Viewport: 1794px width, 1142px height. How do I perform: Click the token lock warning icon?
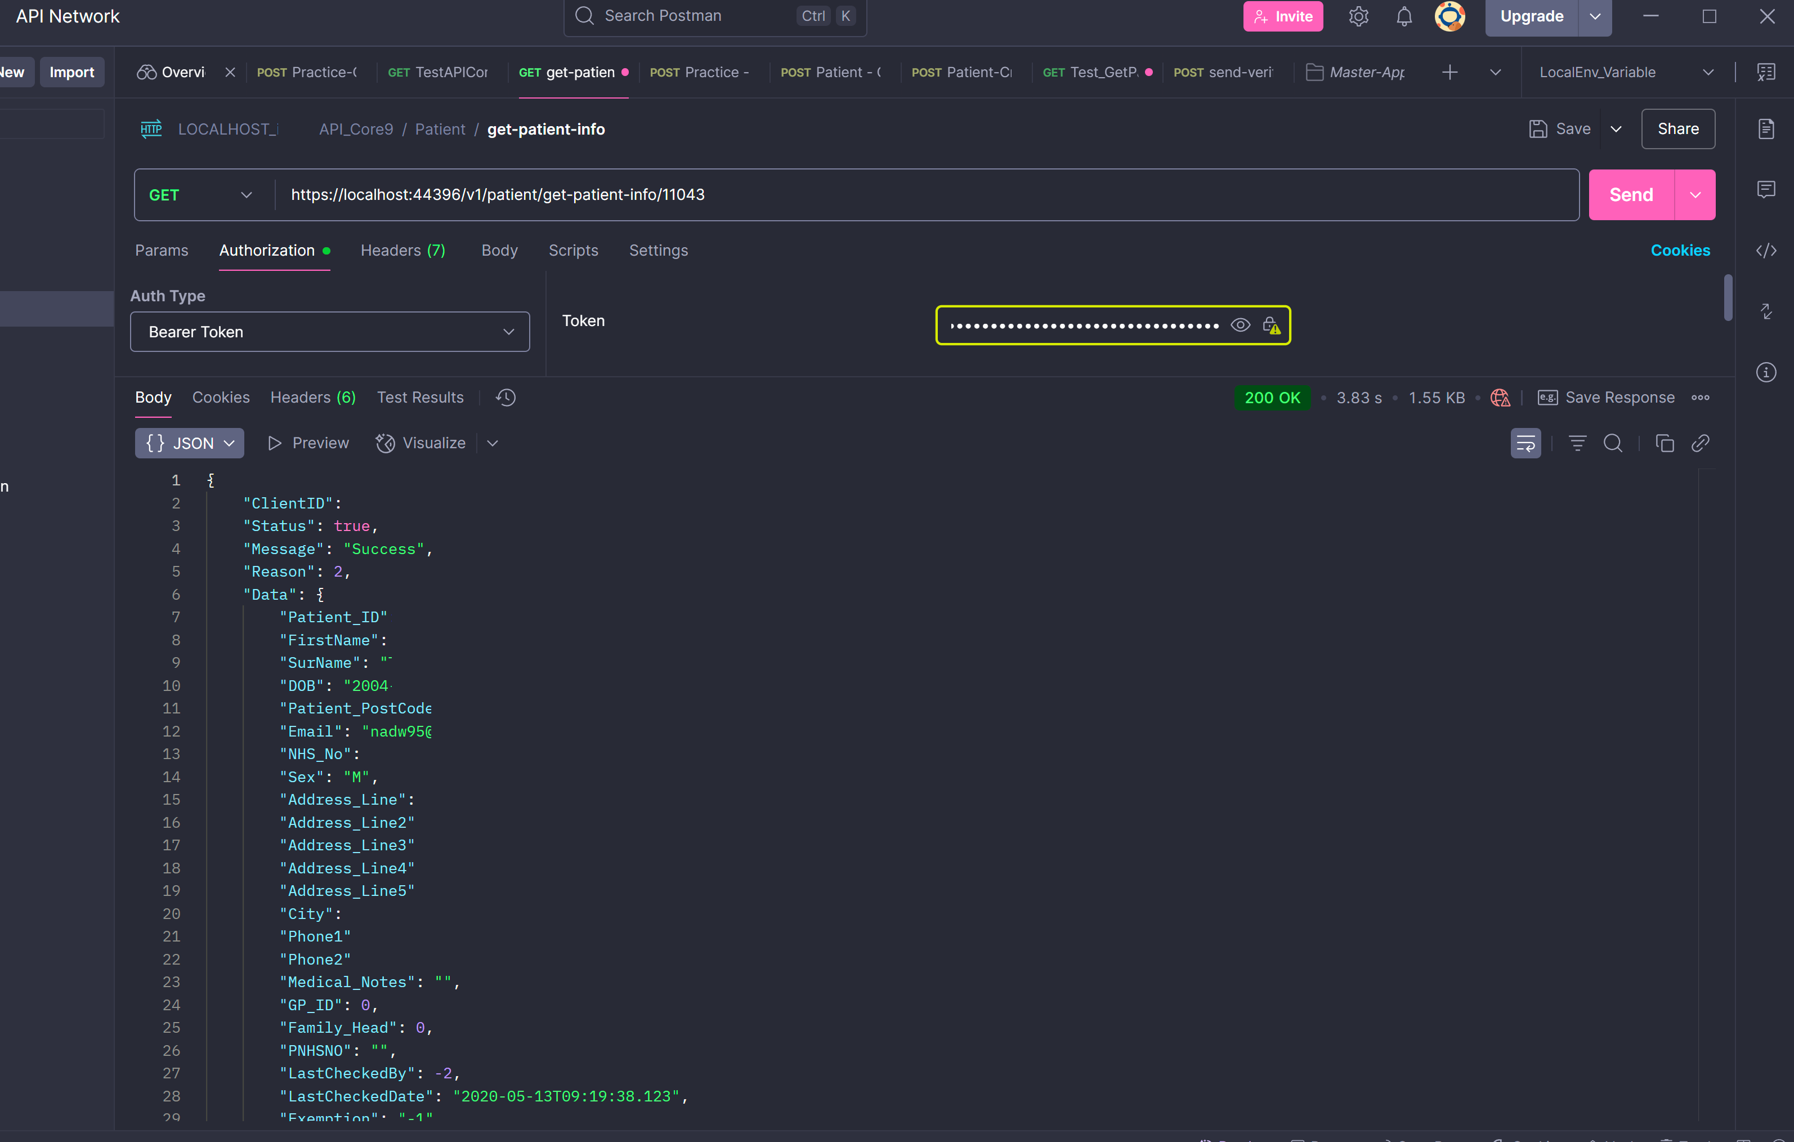1271,325
